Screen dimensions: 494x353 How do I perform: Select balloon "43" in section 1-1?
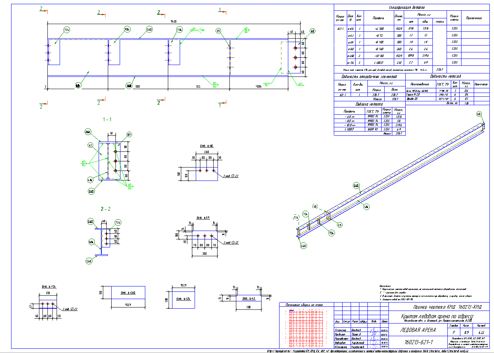point(91,145)
